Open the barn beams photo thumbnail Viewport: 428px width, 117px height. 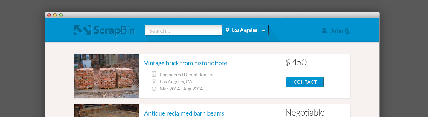[106, 111]
